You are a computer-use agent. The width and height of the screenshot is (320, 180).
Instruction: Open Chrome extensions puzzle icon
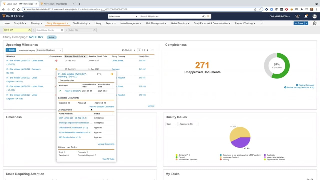(x=301, y=9)
